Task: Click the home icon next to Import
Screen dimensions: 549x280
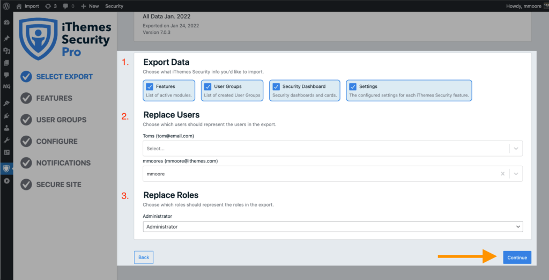Action: [x=19, y=6]
